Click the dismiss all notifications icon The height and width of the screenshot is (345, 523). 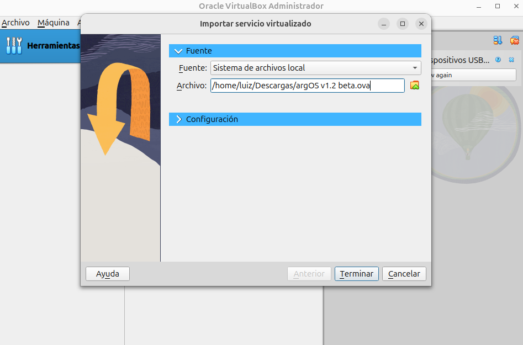(514, 40)
